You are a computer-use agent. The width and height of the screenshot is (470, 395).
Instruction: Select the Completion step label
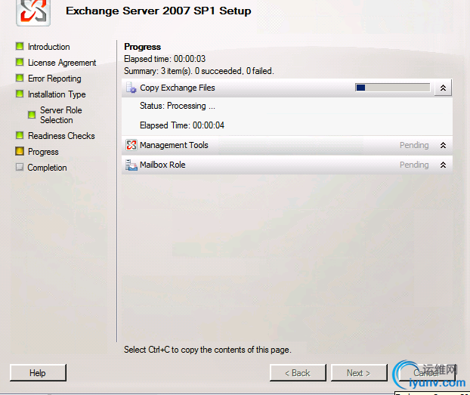pyautogui.click(x=47, y=168)
